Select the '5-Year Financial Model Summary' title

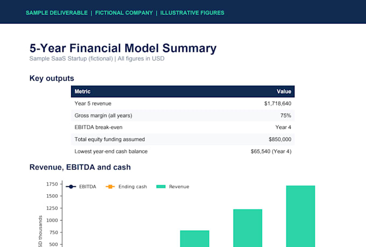[x=123, y=48]
